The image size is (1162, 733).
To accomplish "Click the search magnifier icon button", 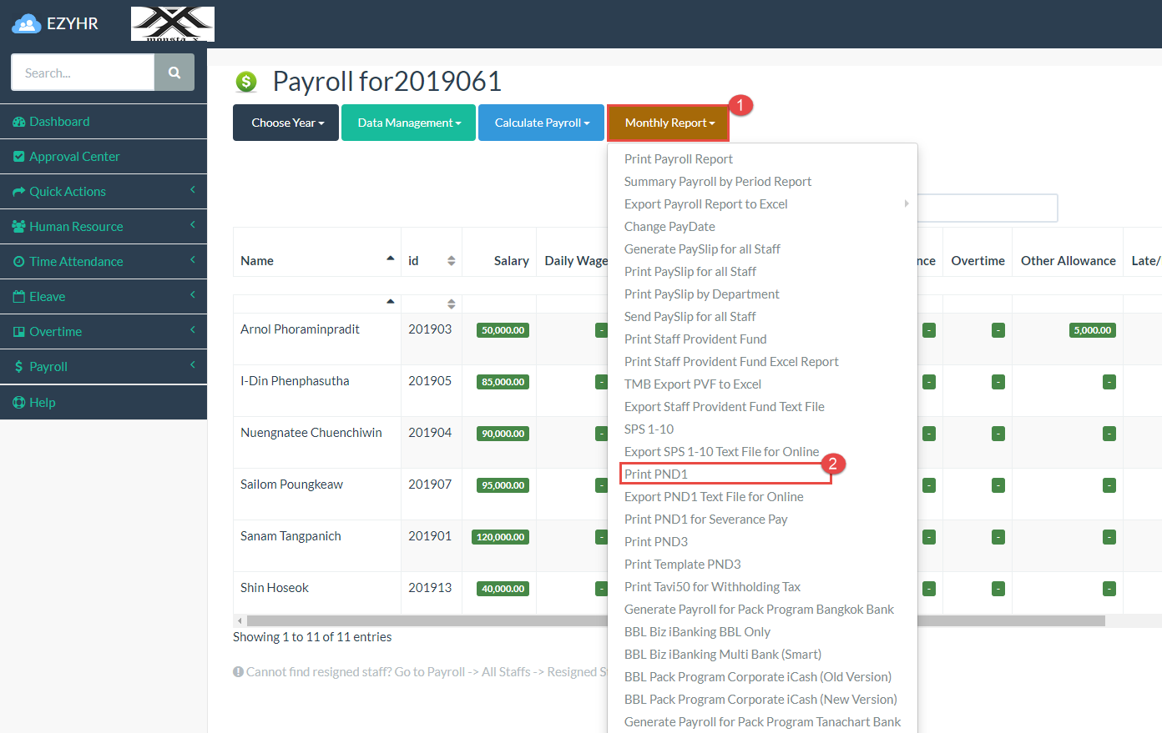I will point(174,73).
